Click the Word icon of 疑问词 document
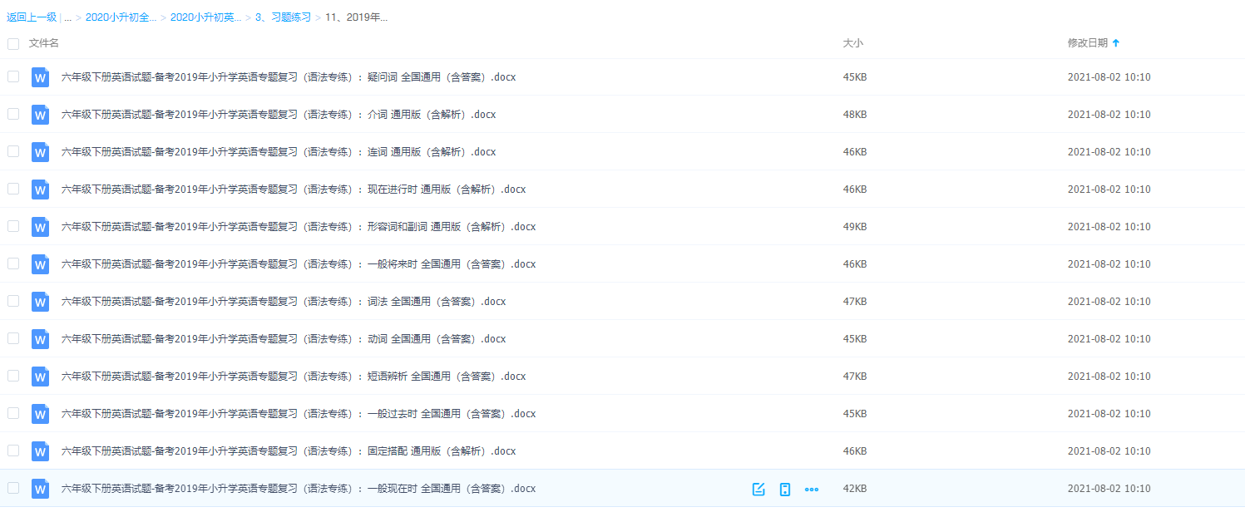The height and width of the screenshot is (512, 1245). (x=40, y=77)
